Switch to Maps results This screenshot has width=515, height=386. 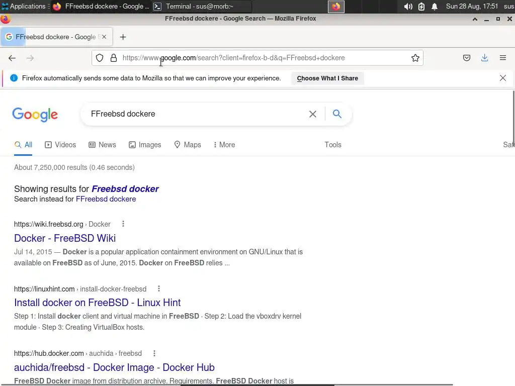(188, 145)
